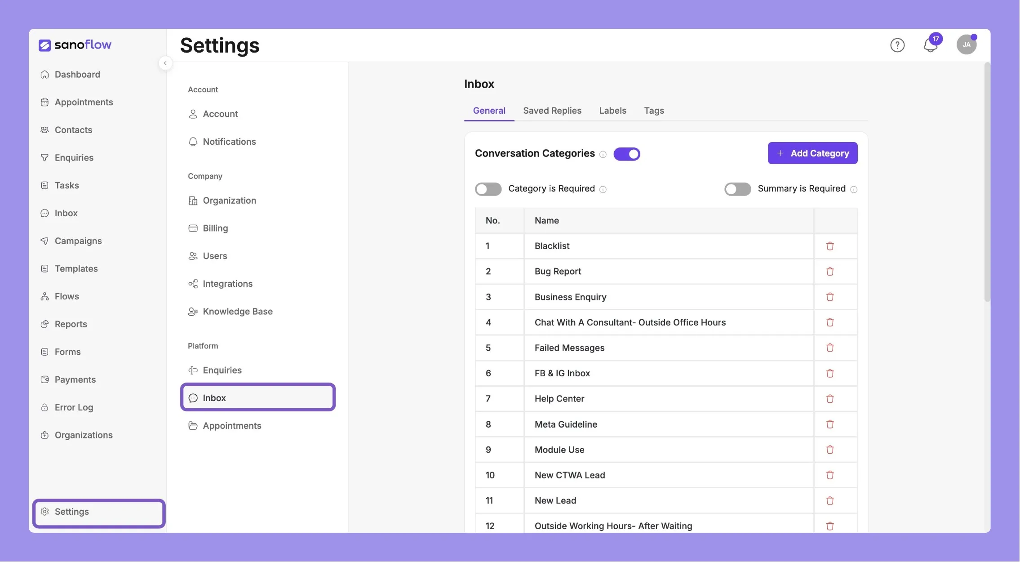The width and height of the screenshot is (1020, 562).
Task: Switch to the Labels tab
Action: coord(612,111)
